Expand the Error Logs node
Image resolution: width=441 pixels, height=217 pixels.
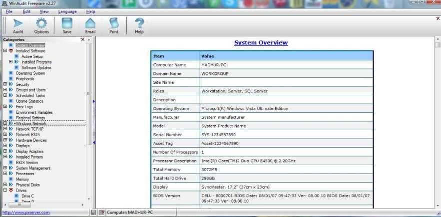tap(5, 107)
